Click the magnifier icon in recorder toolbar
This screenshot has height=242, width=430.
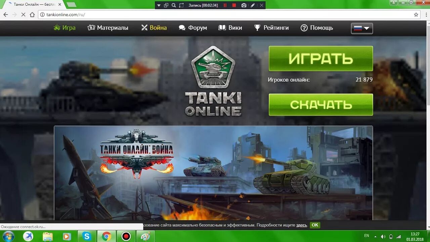(x=174, y=5)
